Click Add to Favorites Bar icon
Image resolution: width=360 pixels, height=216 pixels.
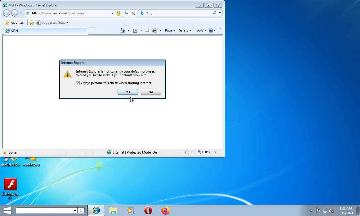[x=32, y=22]
